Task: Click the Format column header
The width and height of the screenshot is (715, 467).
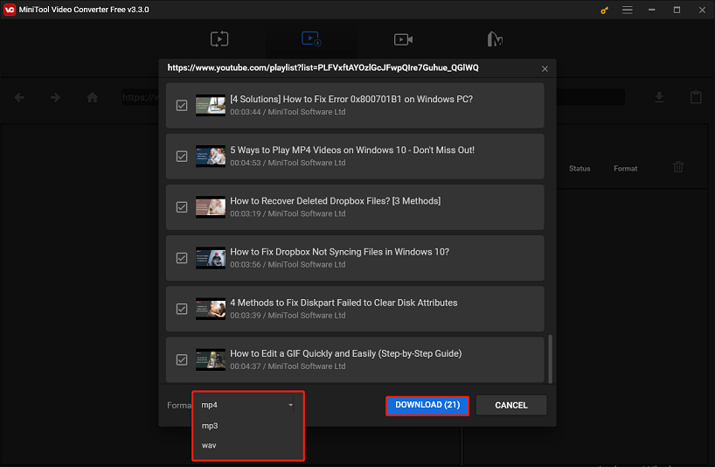Action: [x=625, y=169]
